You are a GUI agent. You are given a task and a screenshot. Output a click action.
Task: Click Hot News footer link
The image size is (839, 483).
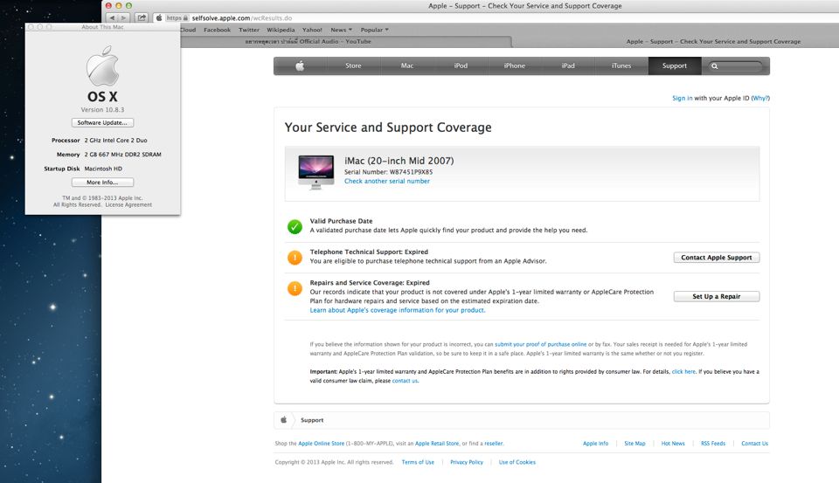click(673, 444)
